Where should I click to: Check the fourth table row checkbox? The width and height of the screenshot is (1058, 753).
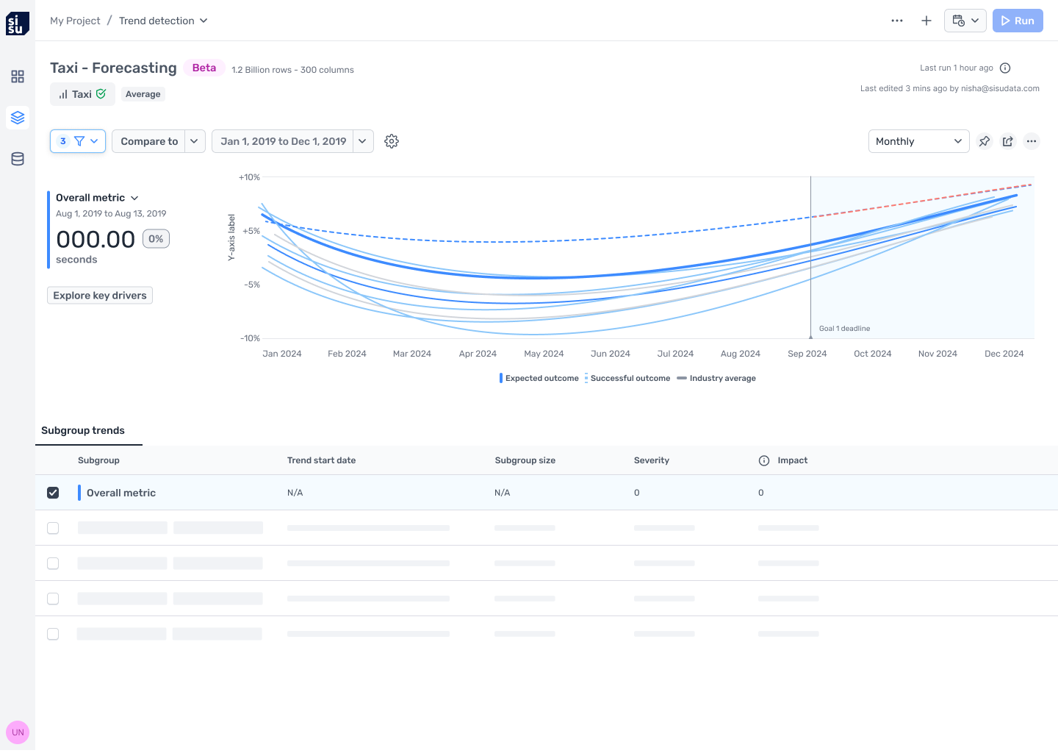[53, 599]
